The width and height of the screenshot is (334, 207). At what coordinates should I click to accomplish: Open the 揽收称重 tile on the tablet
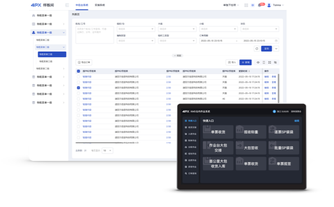click(251, 132)
